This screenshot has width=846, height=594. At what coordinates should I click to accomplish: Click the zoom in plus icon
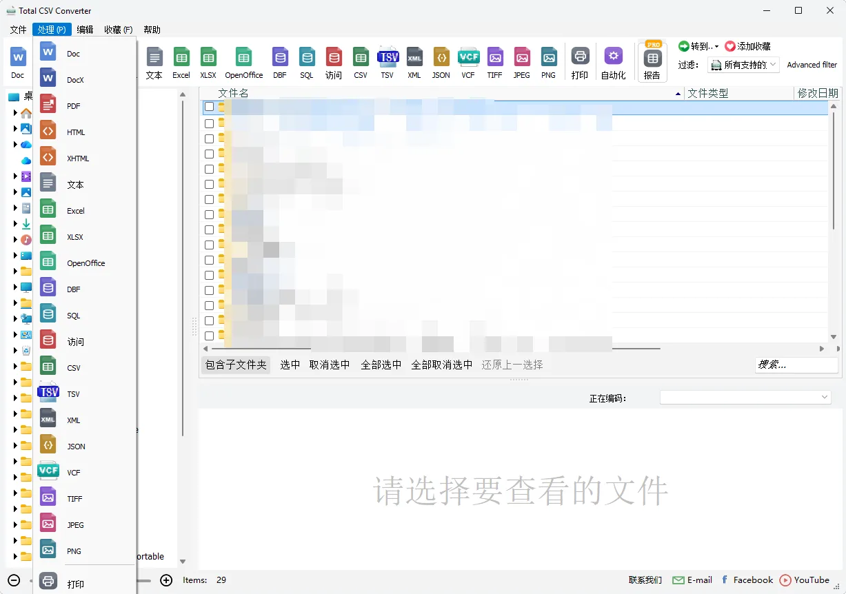pyautogui.click(x=166, y=580)
